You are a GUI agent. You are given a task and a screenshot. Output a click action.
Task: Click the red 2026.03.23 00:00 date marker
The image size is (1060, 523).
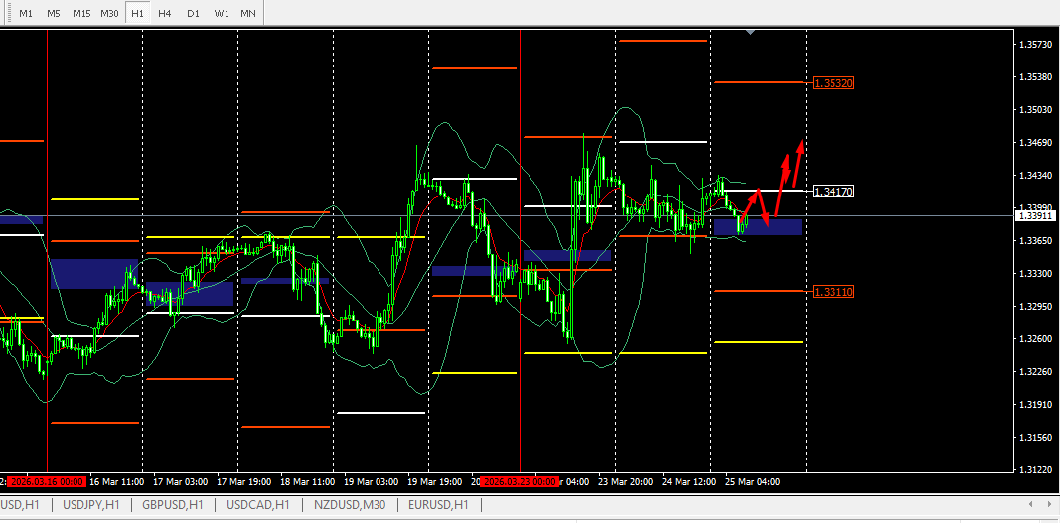(520, 482)
